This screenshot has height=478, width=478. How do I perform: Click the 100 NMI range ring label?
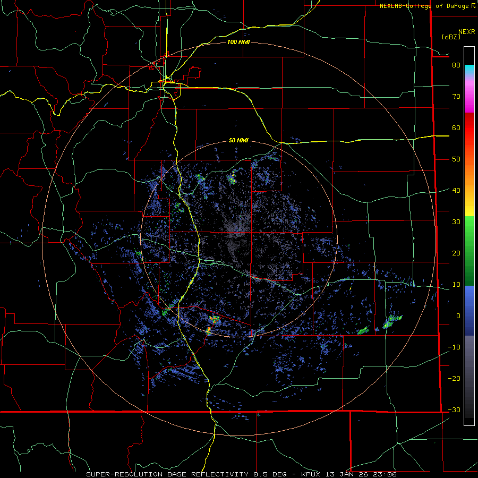[238, 42]
